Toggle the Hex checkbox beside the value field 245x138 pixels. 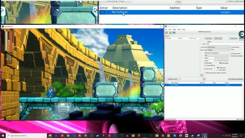pyautogui.click(x=206, y=44)
